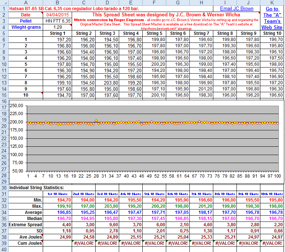Select the Individual String Statistics label cell
Image resolution: width=285 pixels, height=252 pixels.
click(36, 188)
